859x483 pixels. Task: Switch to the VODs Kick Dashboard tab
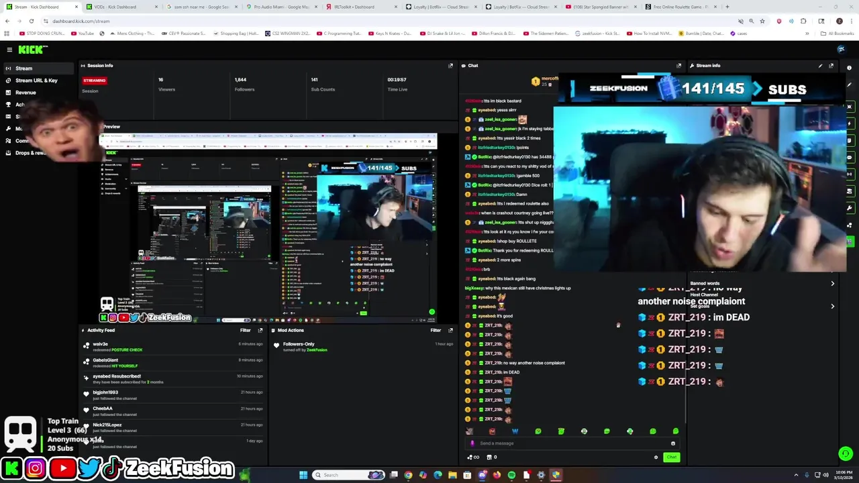(122, 7)
